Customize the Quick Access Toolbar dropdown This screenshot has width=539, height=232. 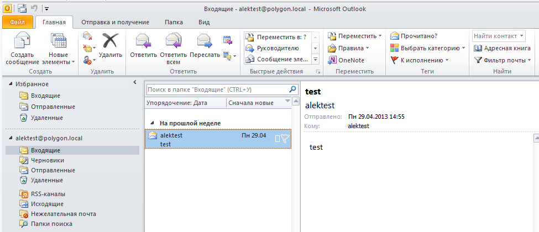click(47, 8)
